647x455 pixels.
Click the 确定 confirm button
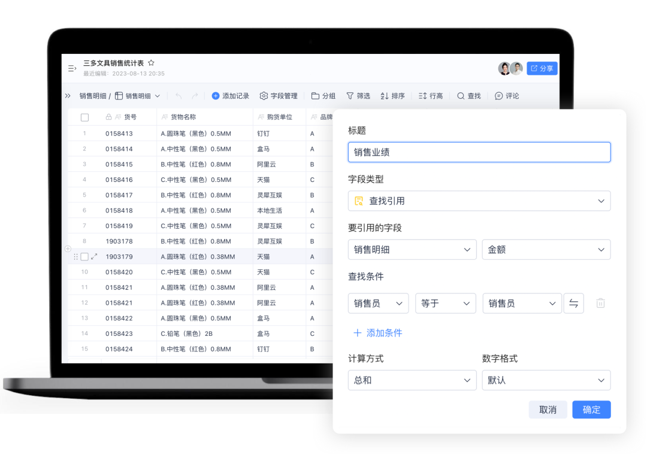tap(591, 409)
